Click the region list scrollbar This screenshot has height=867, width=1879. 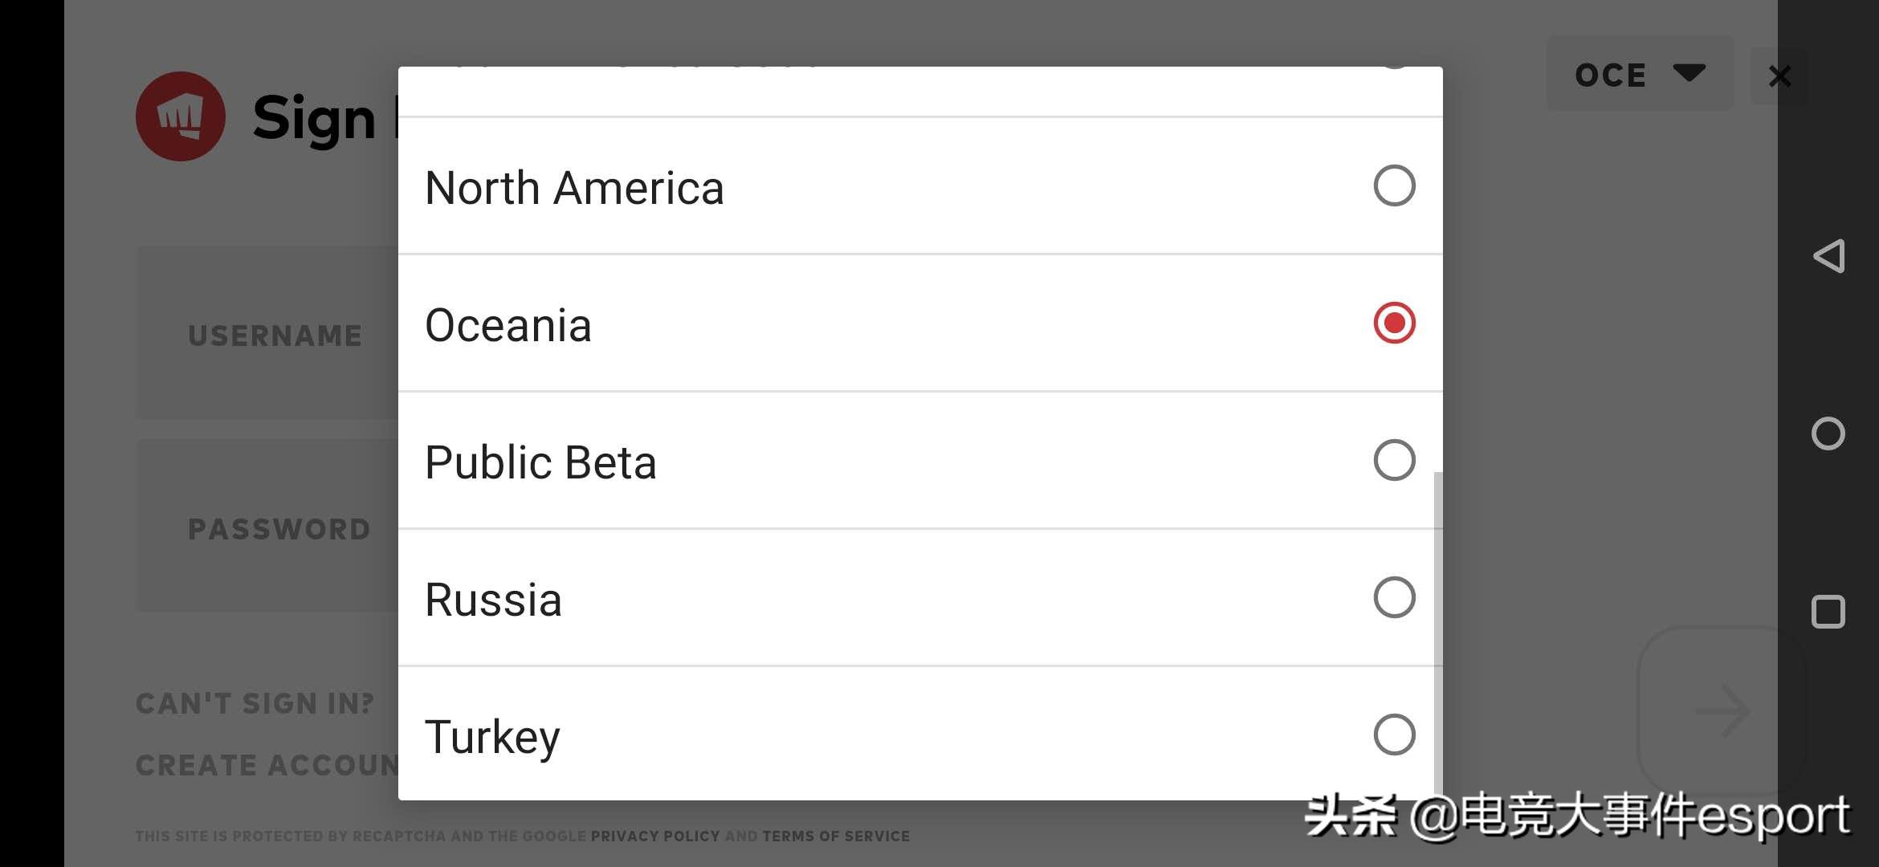point(1437,634)
